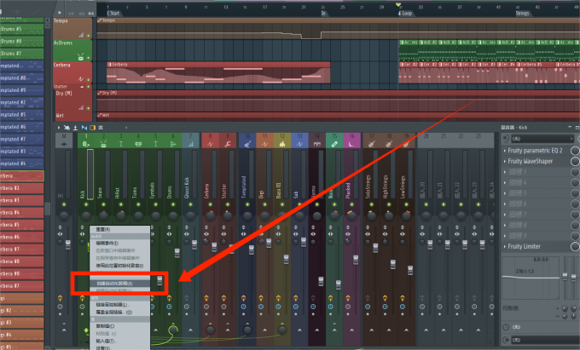
Task: Click the Kick track pan knob
Action: pyautogui.click(x=86, y=215)
